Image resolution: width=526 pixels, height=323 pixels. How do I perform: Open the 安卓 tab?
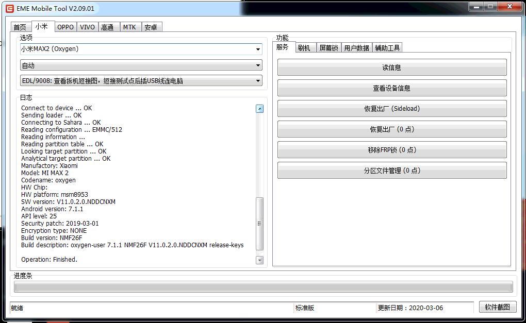(151, 27)
